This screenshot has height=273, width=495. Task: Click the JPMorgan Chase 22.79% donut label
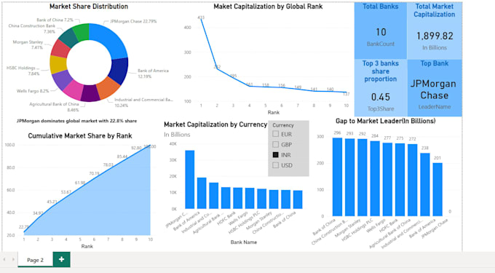(133, 21)
